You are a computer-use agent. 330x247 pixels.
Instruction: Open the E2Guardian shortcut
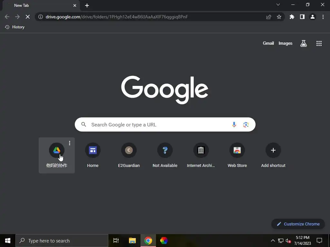[129, 155]
